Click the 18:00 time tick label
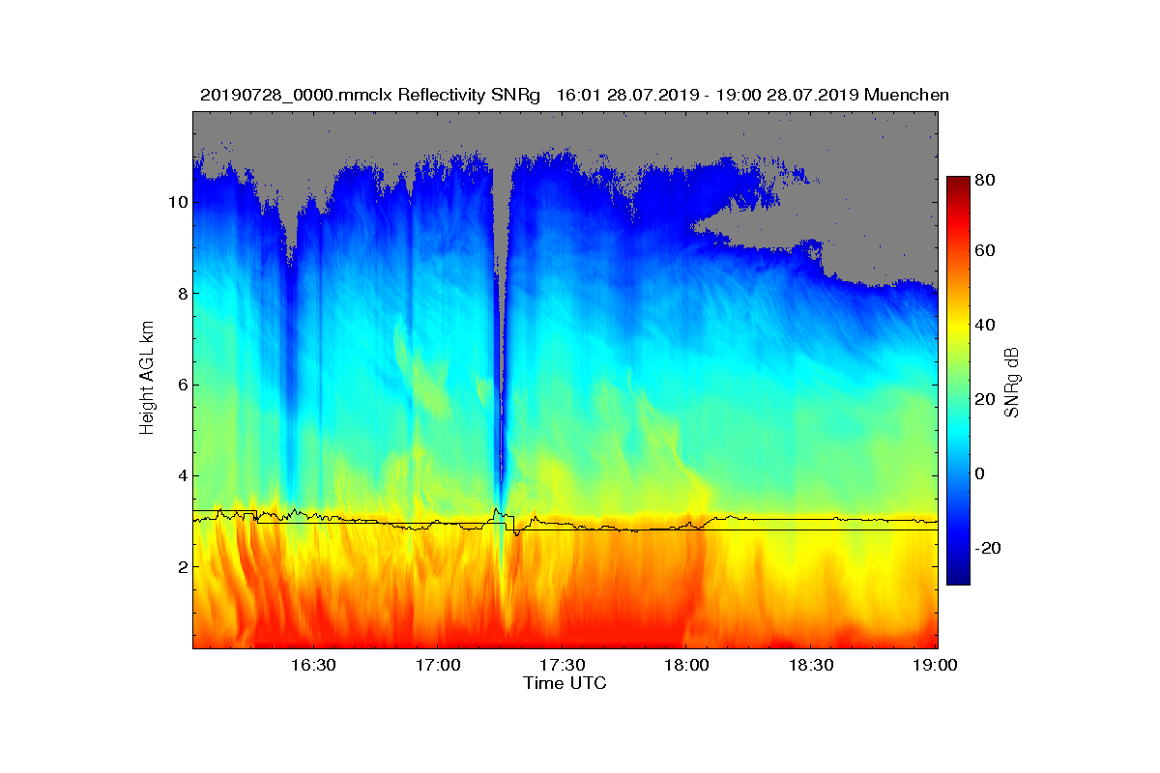This screenshot has width=1160, height=773. click(686, 666)
